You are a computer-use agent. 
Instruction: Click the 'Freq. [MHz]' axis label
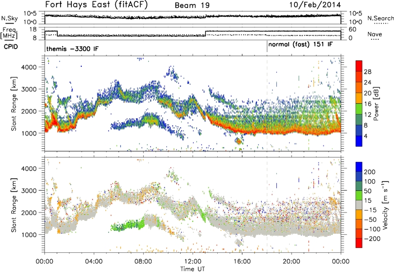[x=9, y=33]
